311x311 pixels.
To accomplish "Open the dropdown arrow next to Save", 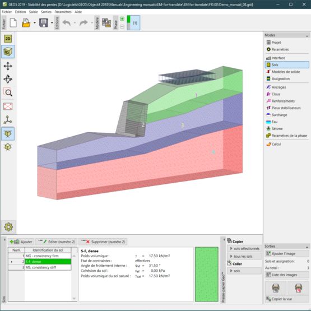I will coord(52,23).
